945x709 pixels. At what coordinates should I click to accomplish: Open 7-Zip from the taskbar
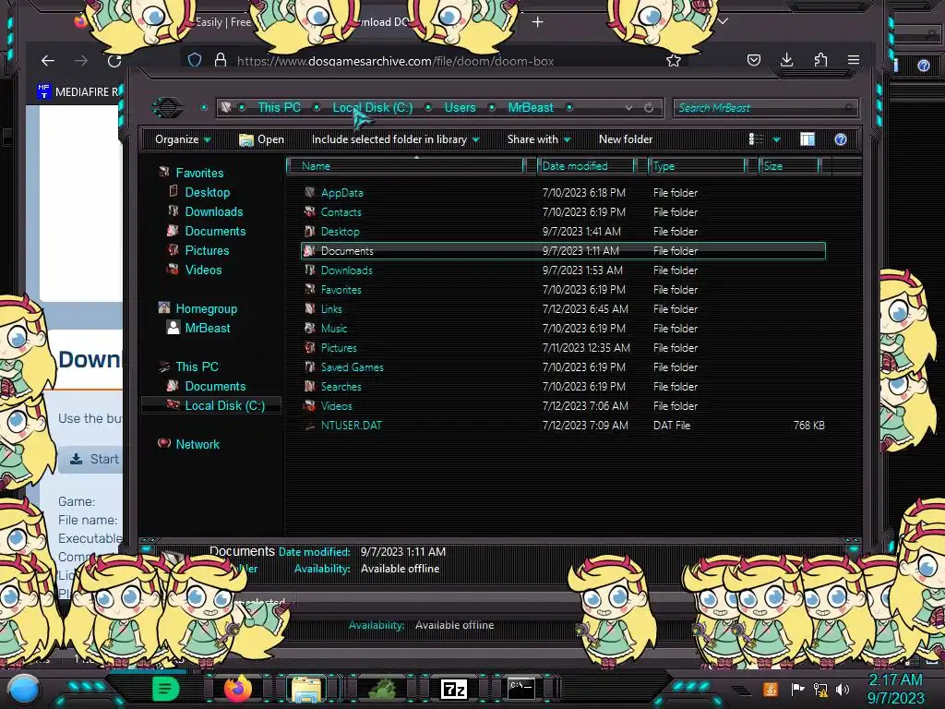pyautogui.click(x=454, y=689)
